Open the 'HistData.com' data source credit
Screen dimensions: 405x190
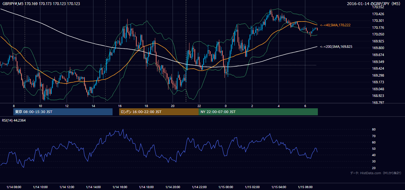371,173
